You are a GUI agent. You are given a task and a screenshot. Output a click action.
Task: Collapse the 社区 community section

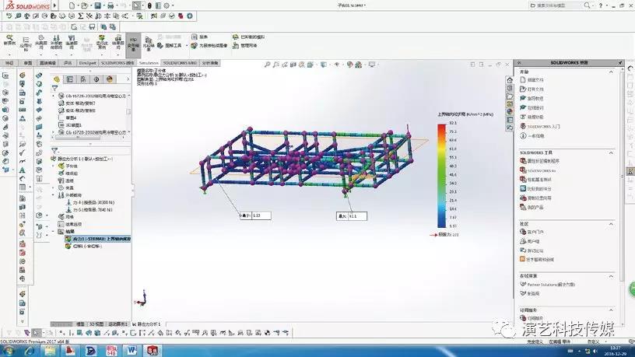click(x=611, y=224)
